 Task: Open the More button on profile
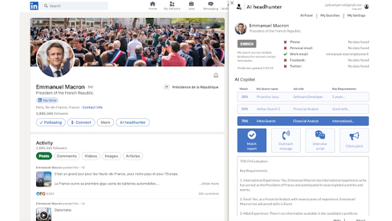pyautogui.click(x=105, y=122)
